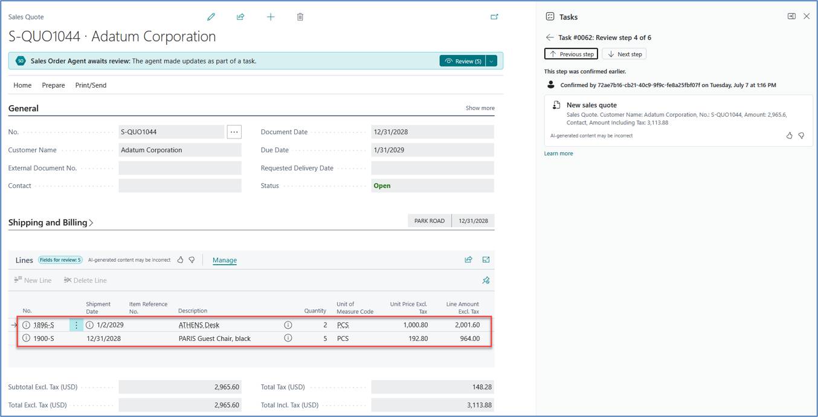Click the Tasks pane pop-out icon
The width and height of the screenshot is (818, 417).
click(x=791, y=16)
